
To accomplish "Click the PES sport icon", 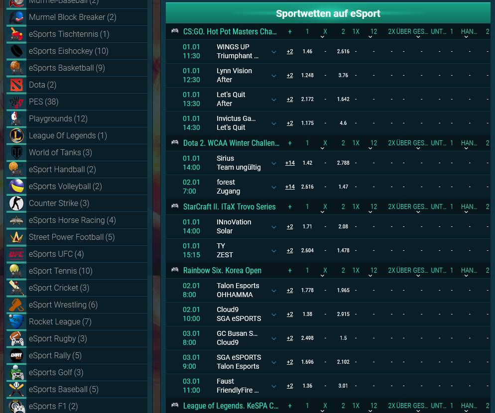I will click(16, 102).
